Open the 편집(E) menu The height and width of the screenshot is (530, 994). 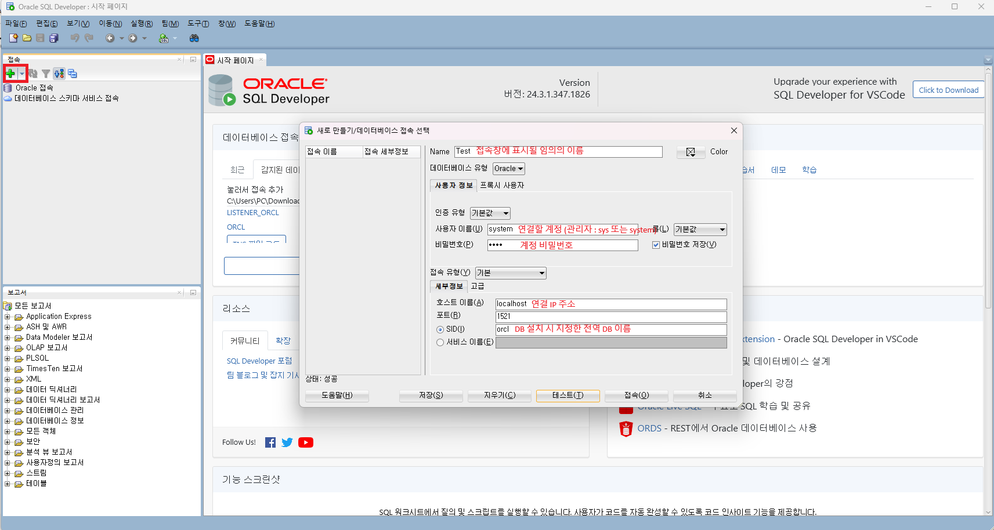[x=47, y=24]
